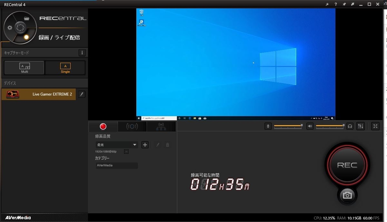Click the AVerMedia category field
387x222 pixels.
click(x=116, y=165)
